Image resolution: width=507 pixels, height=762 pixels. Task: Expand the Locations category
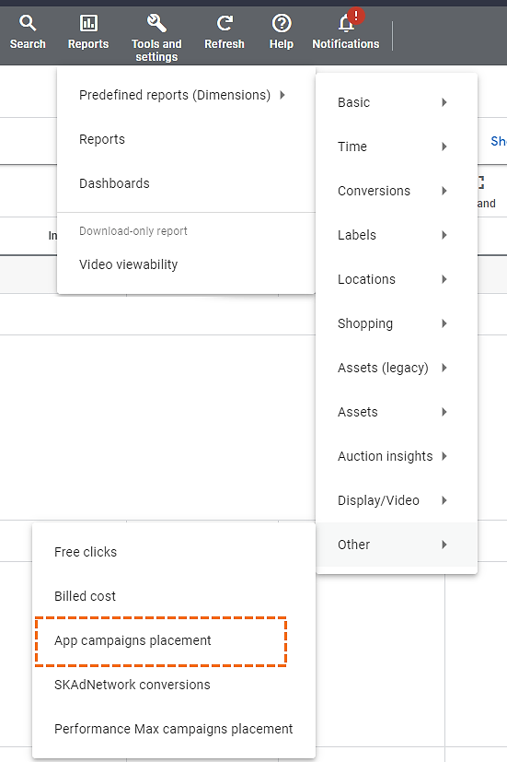[397, 279]
